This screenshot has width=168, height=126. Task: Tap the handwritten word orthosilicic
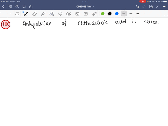click(93, 22)
